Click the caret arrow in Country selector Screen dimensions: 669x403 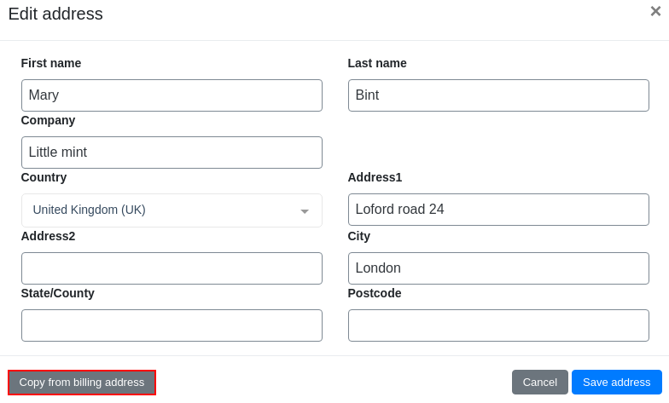point(304,211)
